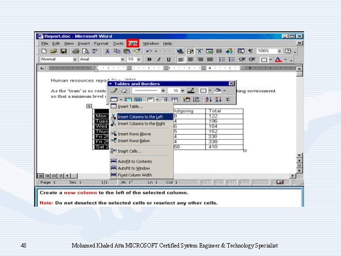This screenshot has height=256, width=341.
Task: Choose Insert Table... from the menu
Action: pyautogui.click(x=141, y=107)
